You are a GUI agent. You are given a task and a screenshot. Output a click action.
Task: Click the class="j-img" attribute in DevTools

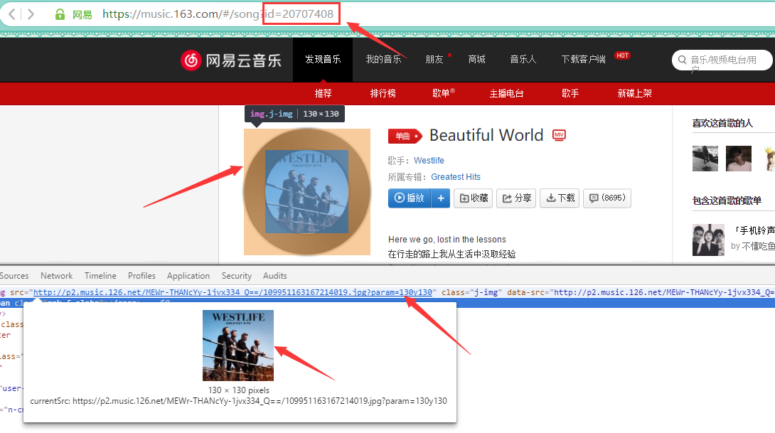(x=471, y=292)
